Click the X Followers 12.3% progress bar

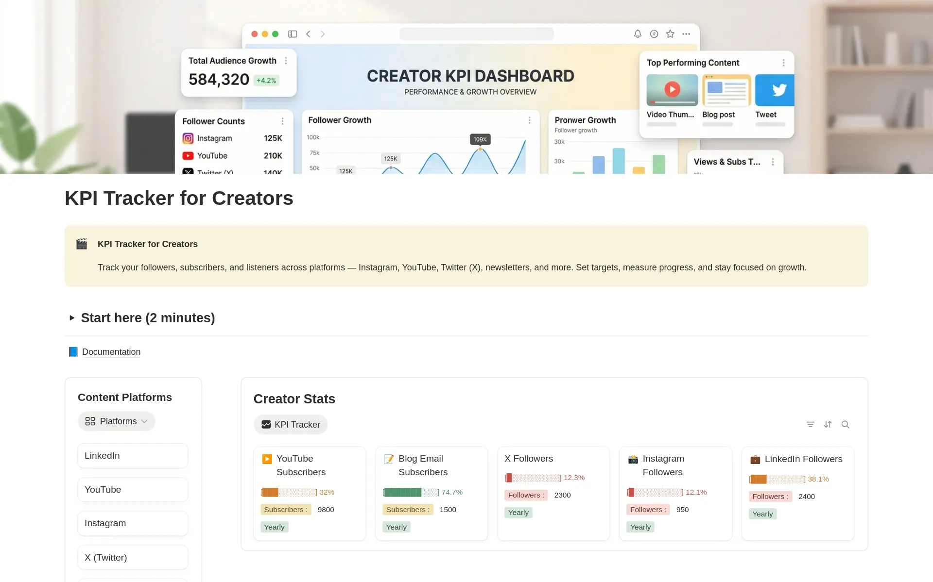tap(533, 478)
